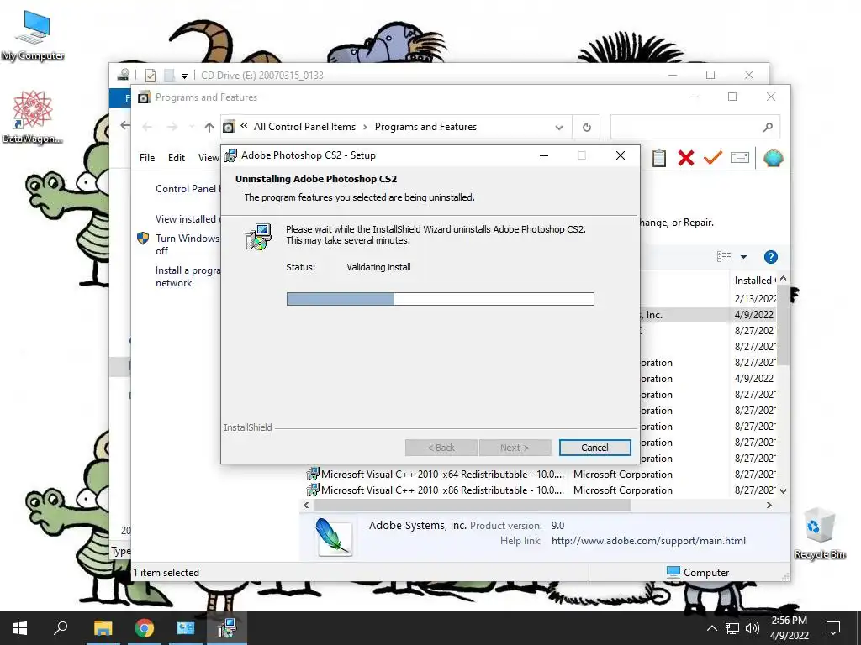Click vertical scrollbar up arrow in program list

coord(784,279)
